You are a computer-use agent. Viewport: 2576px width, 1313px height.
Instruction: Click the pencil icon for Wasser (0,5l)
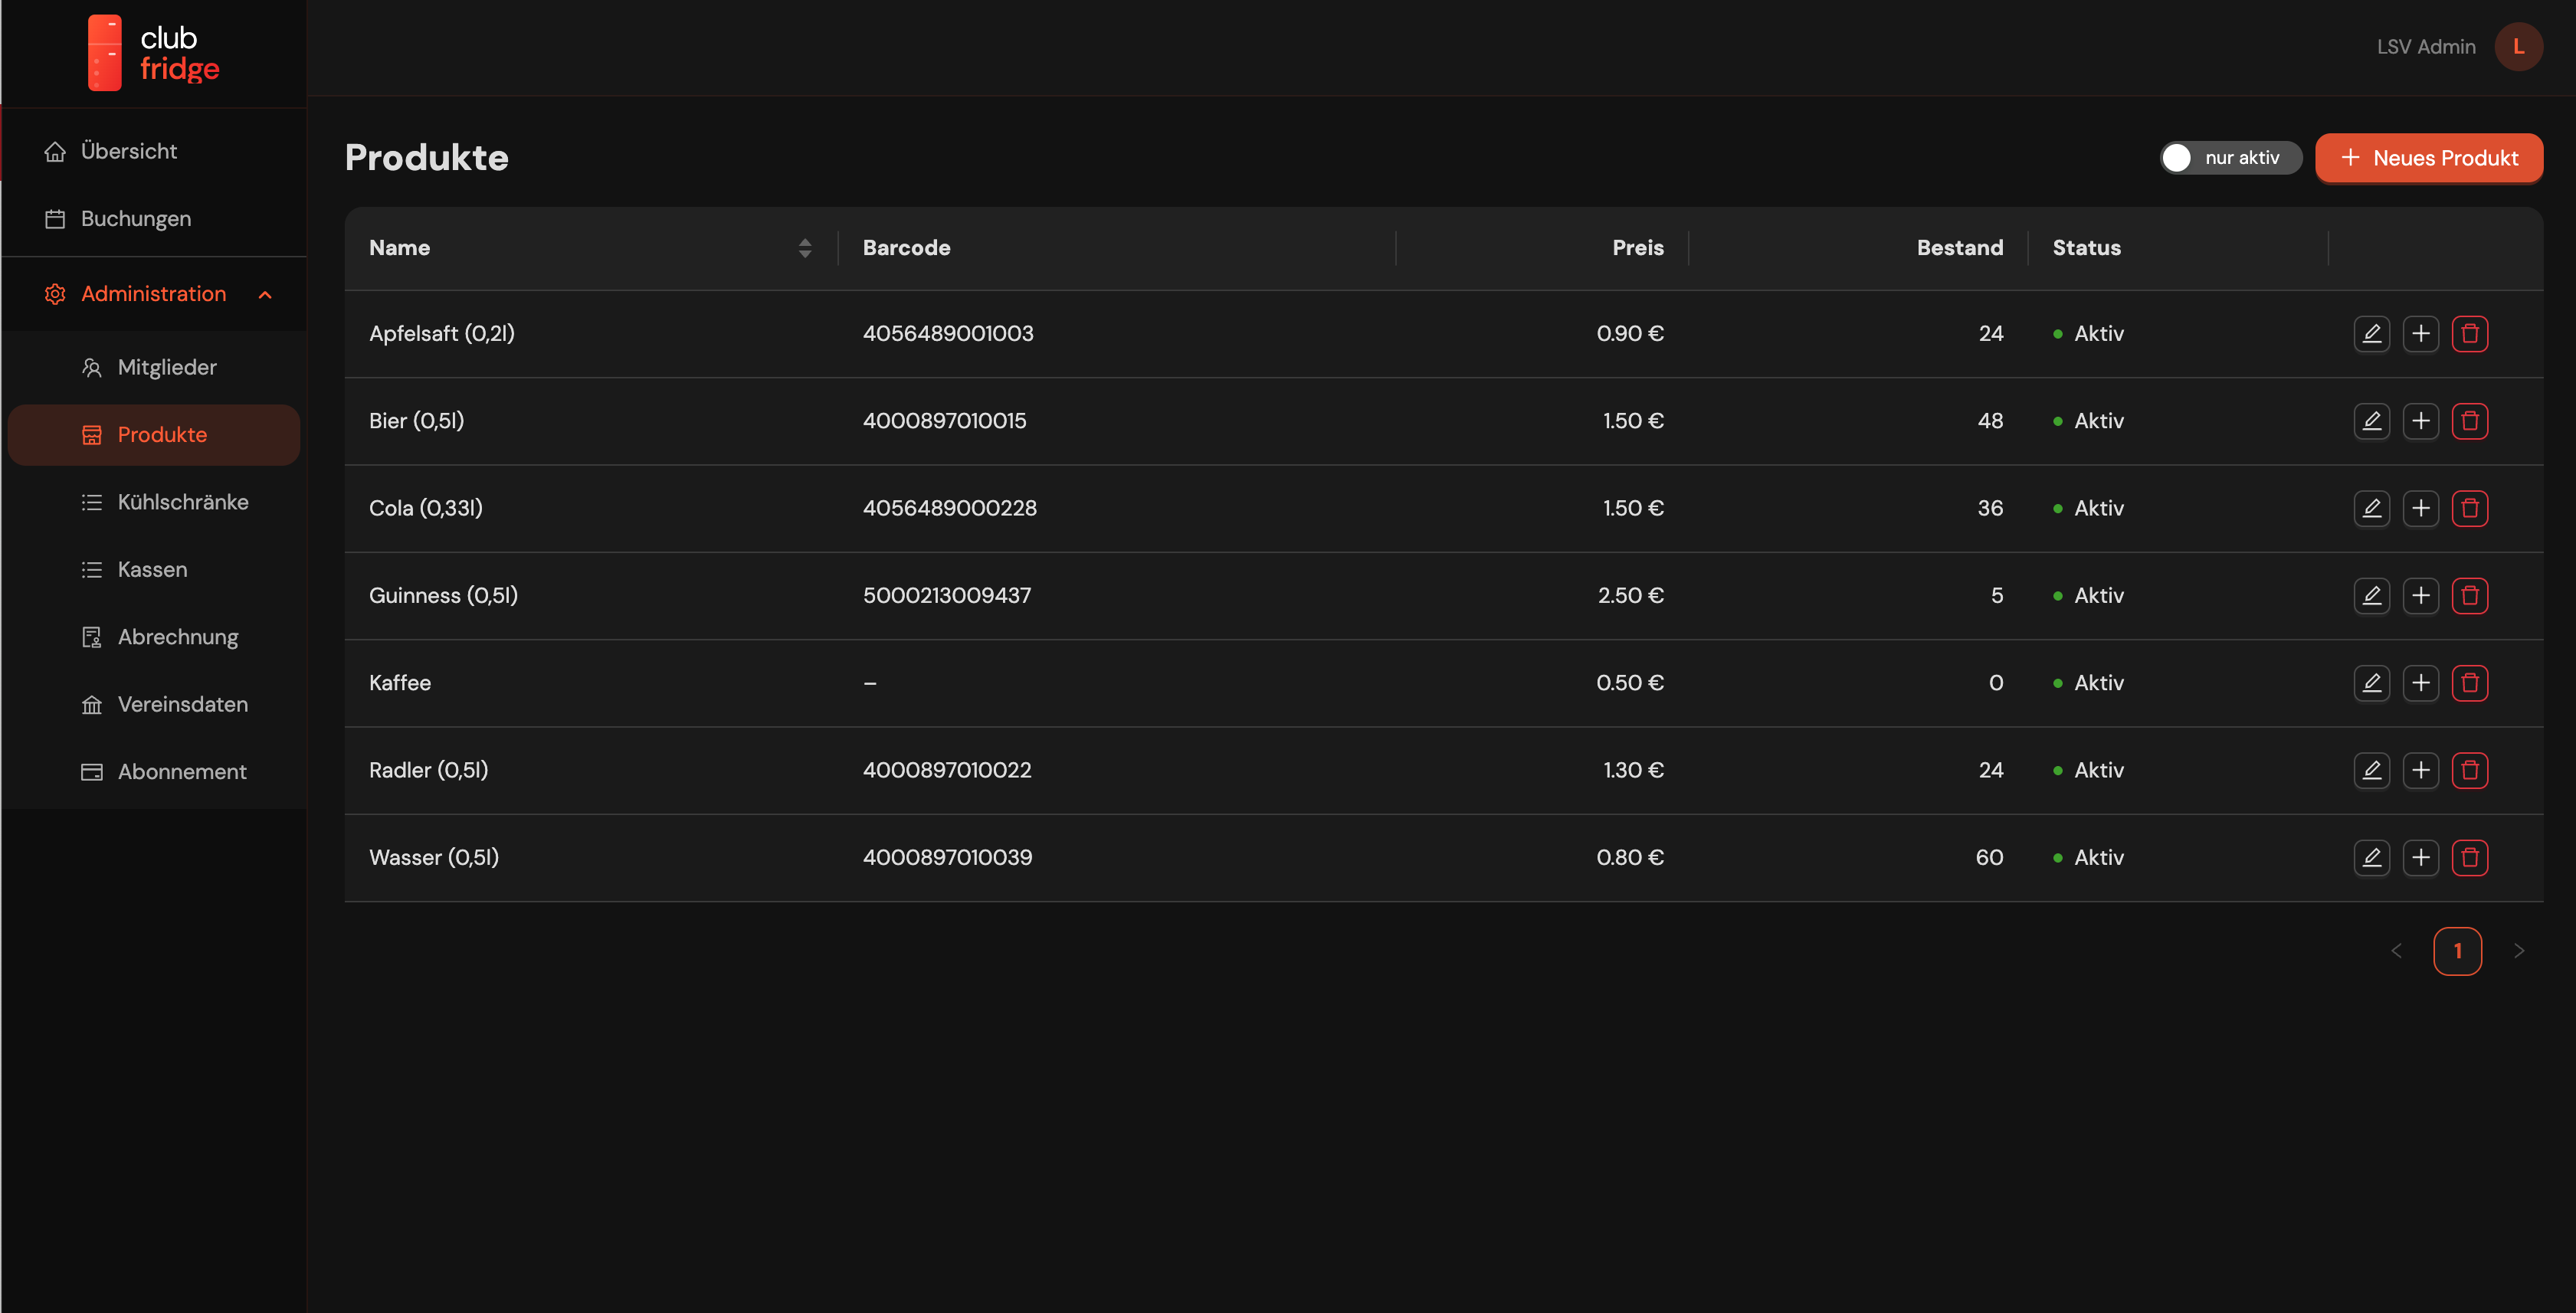click(x=2371, y=857)
